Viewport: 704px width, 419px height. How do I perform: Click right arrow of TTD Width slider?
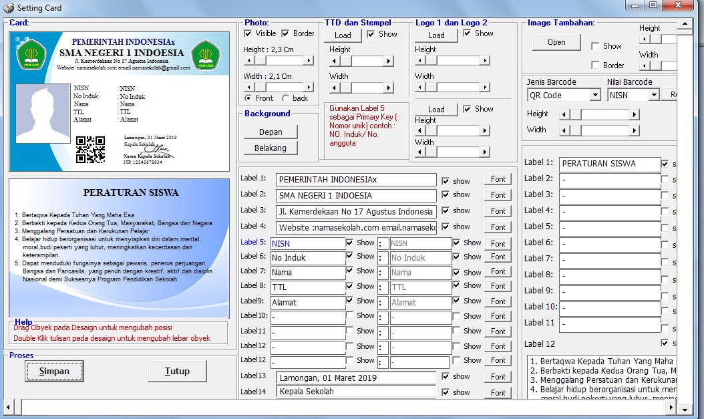[x=389, y=88]
